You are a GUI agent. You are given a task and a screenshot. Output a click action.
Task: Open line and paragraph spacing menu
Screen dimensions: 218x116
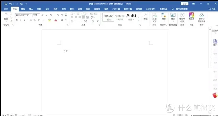pyautogui.click(x=93, y=17)
